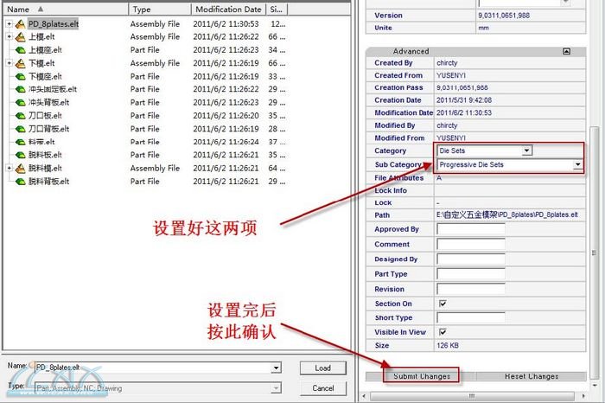
Task: Click the Submit Changes button
Action: click(422, 376)
